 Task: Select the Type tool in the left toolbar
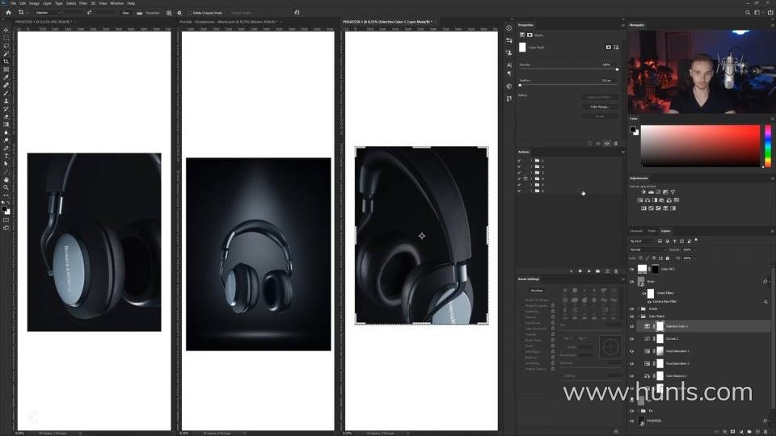6,156
